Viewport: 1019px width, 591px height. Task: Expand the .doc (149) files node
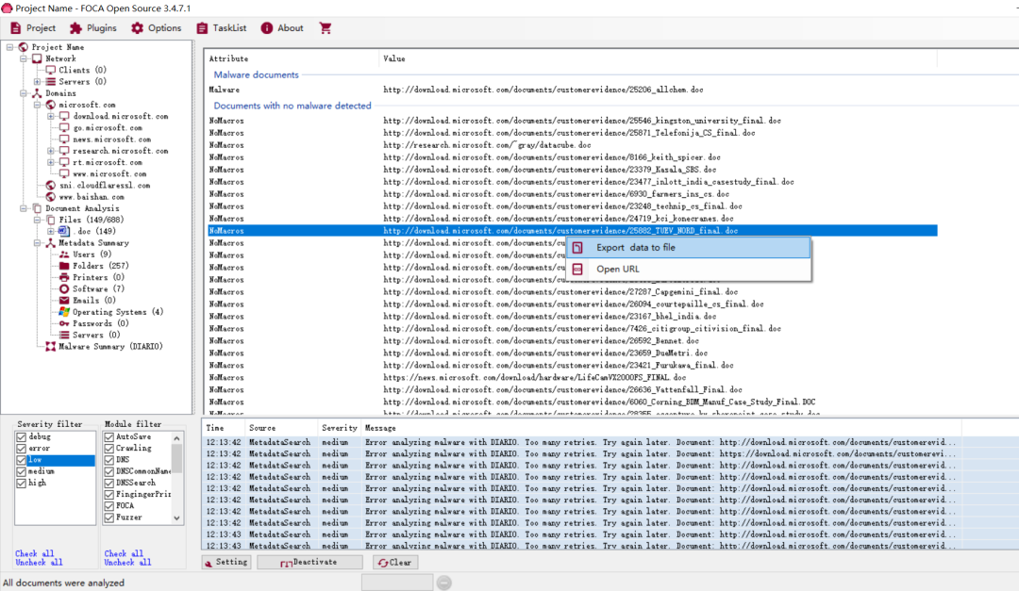tap(51, 231)
